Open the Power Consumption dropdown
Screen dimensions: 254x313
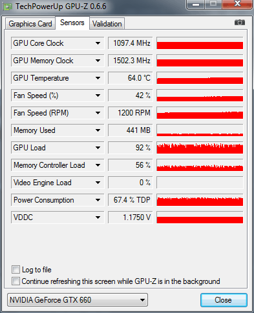[x=98, y=200]
